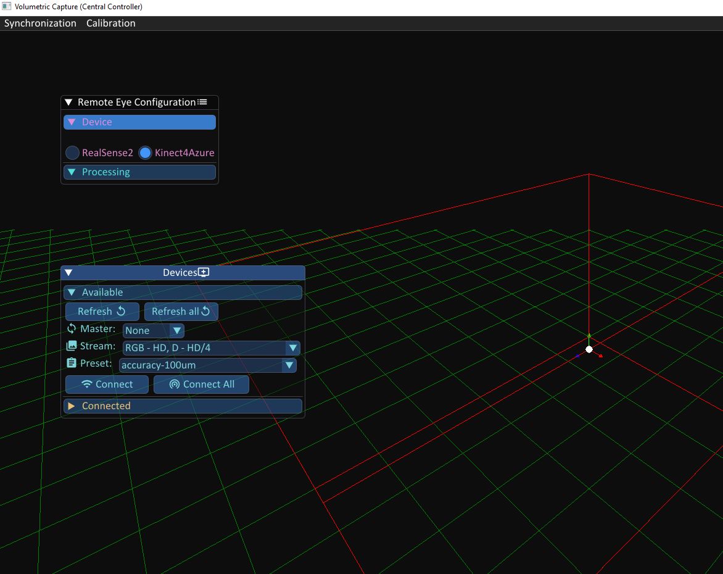Click the broadcast icon inside Connect All button
Screen dimensions: 723x574
[175, 384]
